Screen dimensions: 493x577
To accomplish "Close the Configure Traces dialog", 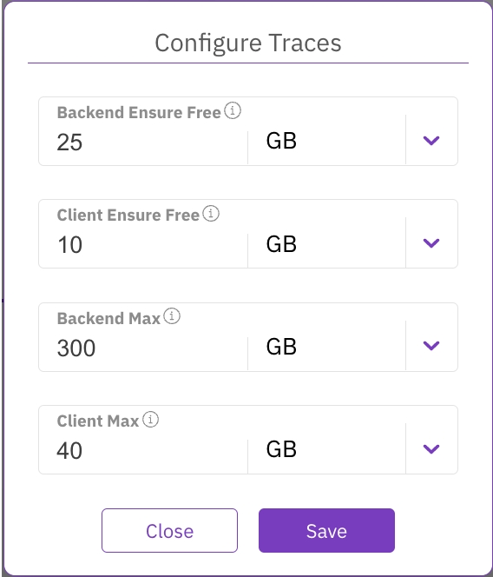I will coord(169,530).
